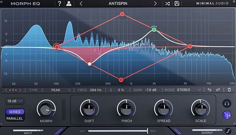Randomize preset with the shuffle icon
Image resolution: width=236 pixels, height=135 pixels.
click(167, 4)
